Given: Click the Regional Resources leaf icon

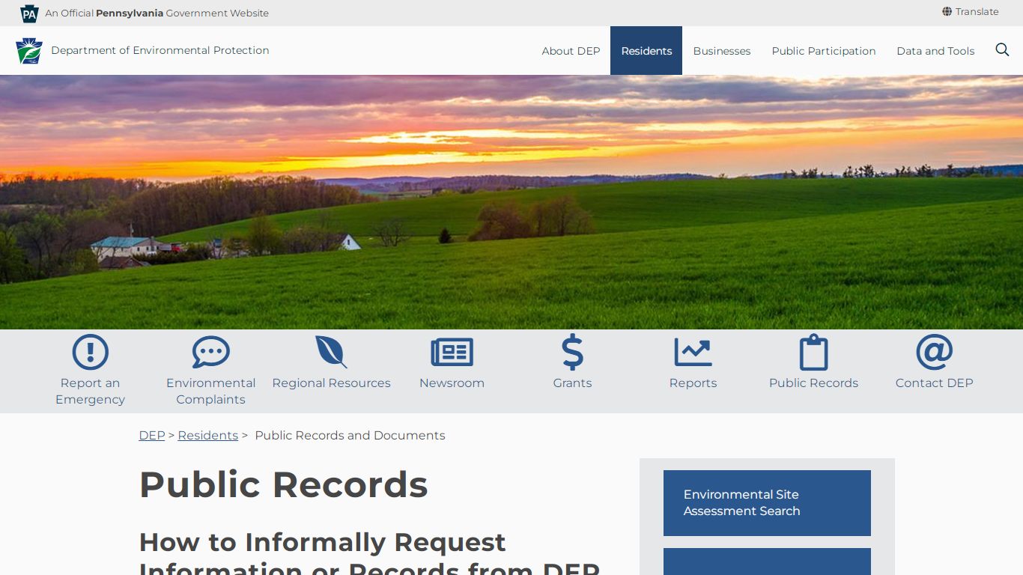Looking at the screenshot, I should [x=331, y=352].
